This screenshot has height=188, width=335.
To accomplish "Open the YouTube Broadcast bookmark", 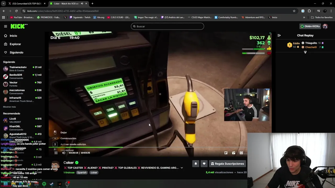I will click(22, 17).
